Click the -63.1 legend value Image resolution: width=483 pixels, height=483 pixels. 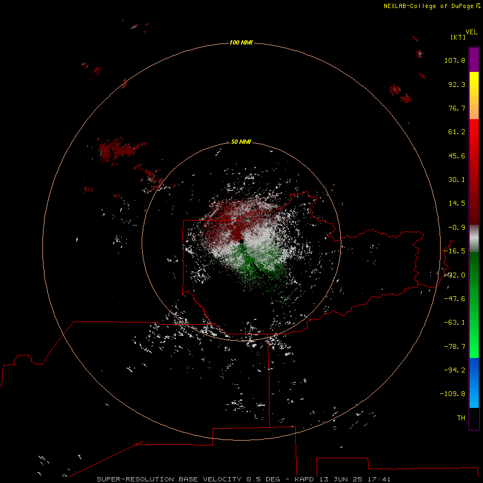point(455,323)
